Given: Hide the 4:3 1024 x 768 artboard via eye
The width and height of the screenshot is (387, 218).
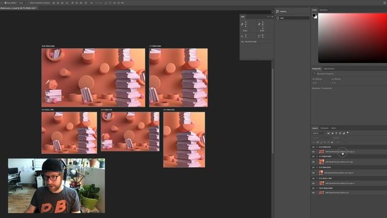Looking at the screenshot, I should [313, 178].
